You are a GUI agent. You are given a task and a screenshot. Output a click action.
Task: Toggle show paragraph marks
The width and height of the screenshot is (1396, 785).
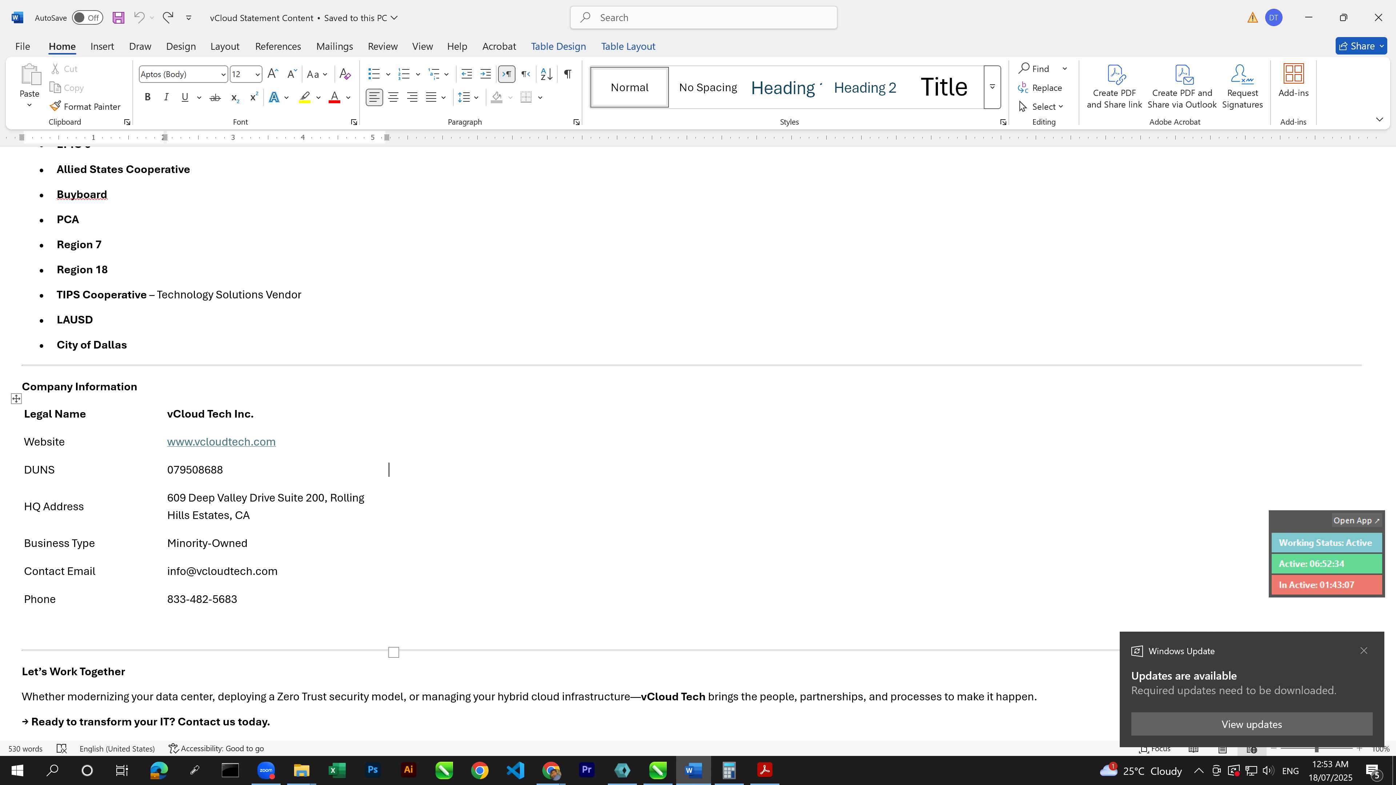pos(568,74)
